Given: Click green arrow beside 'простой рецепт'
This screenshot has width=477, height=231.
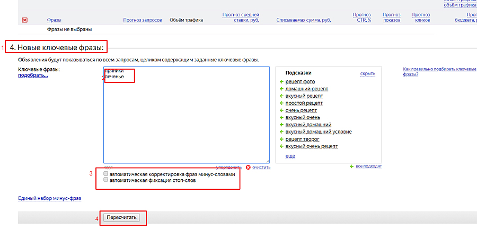Looking at the screenshot, I should (x=281, y=103).
